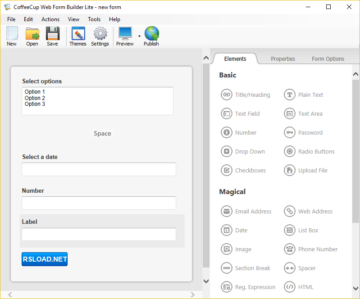Insert Web Address element

pyautogui.click(x=308, y=211)
